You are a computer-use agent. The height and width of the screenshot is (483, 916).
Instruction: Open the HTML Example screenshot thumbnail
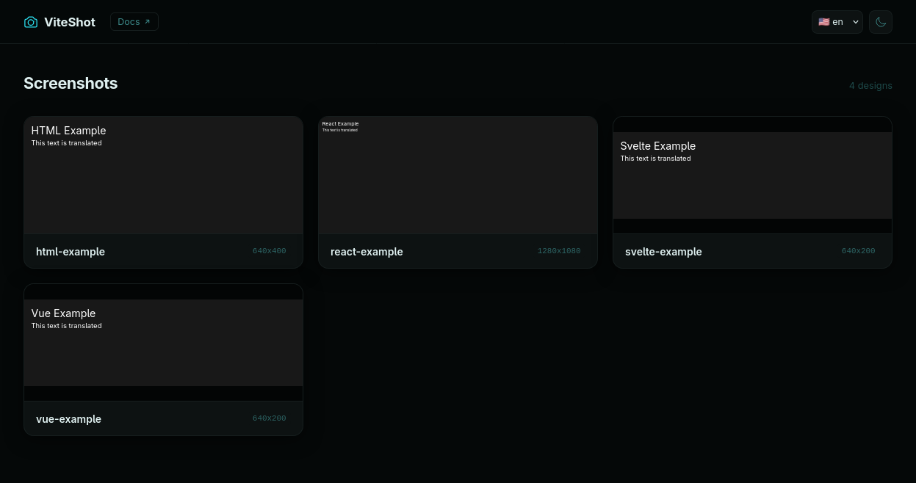coord(163,175)
